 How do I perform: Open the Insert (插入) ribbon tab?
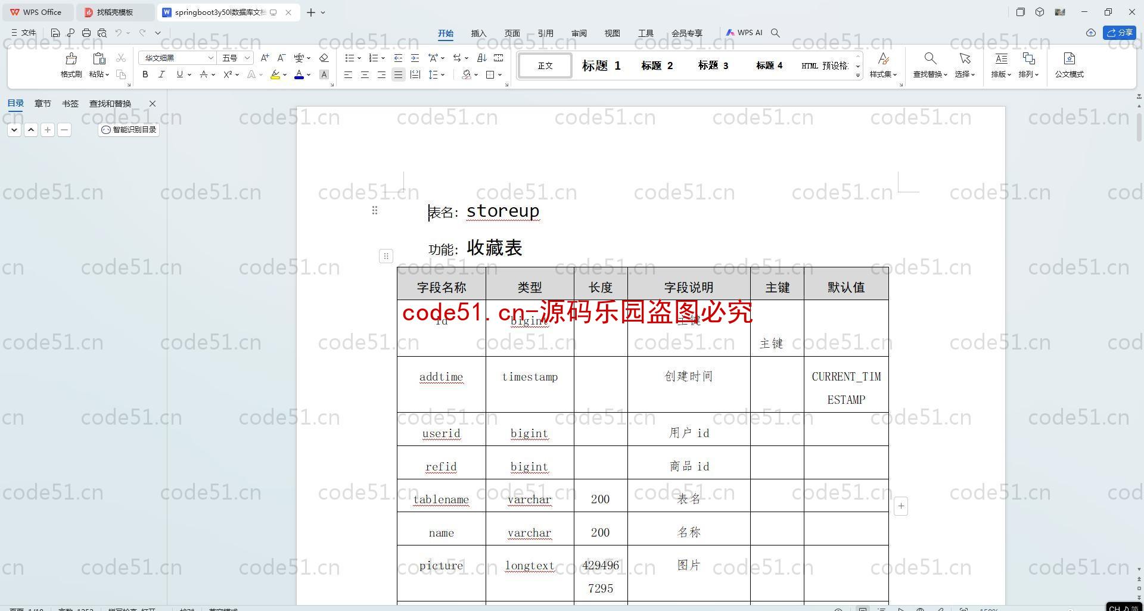point(479,33)
